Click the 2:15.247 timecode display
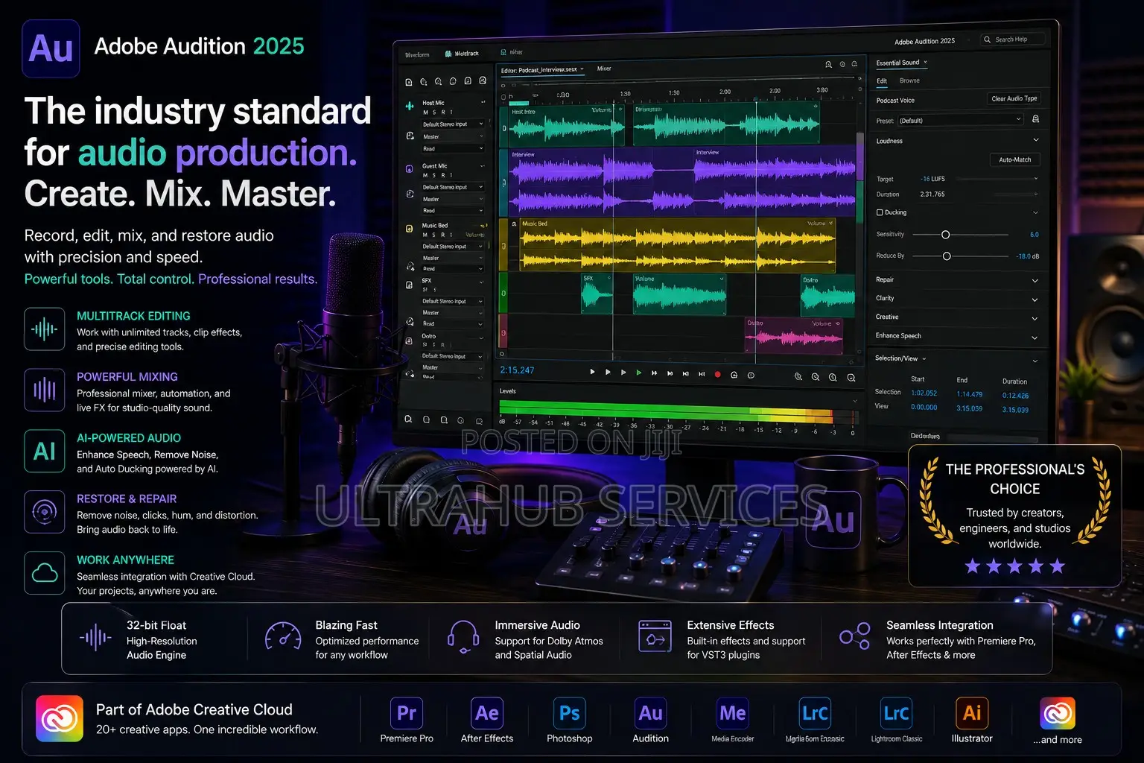 [x=517, y=370]
